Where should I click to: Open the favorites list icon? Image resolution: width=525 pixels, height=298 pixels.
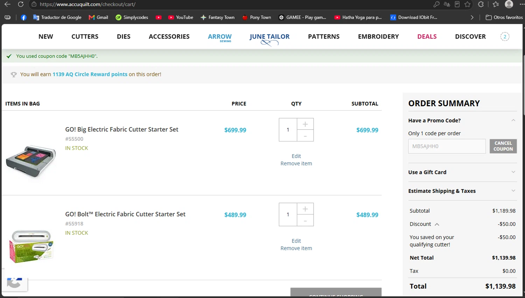click(x=496, y=4)
